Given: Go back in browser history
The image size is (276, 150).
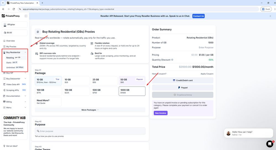Looking at the screenshot, I should click(x=3, y=9).
